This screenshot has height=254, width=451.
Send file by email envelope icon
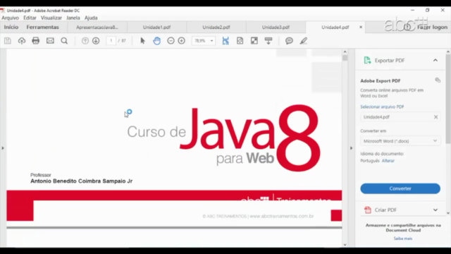50,41
